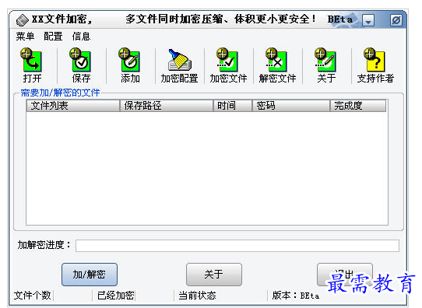Click the 已经加密 status bar entry

click(116, 296)
